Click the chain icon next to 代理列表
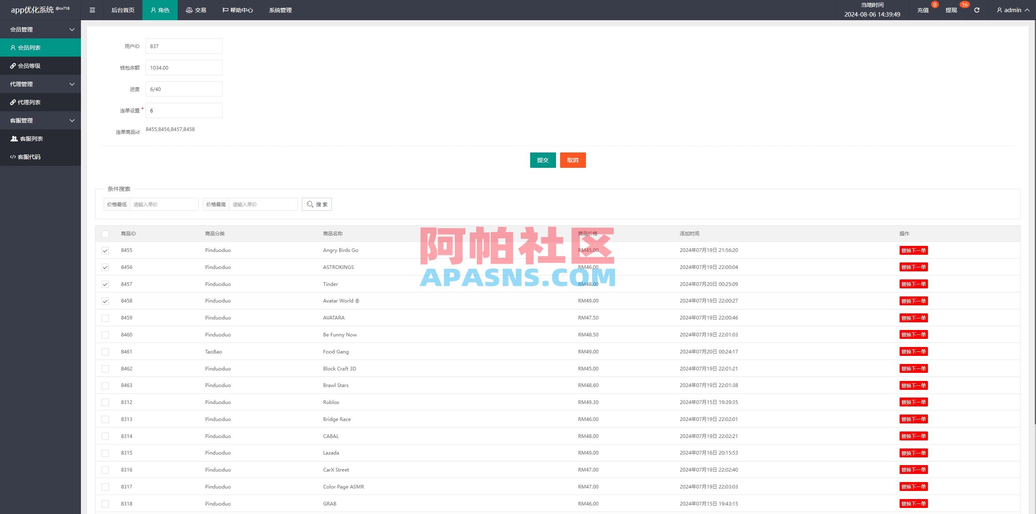Screen dimensions: 1036x514 tap(13, 102)
